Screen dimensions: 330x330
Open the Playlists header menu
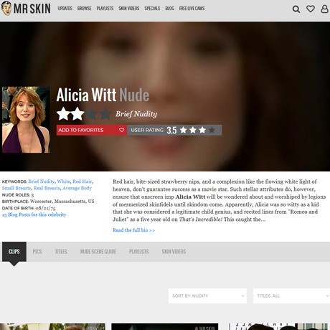point(105,9)
